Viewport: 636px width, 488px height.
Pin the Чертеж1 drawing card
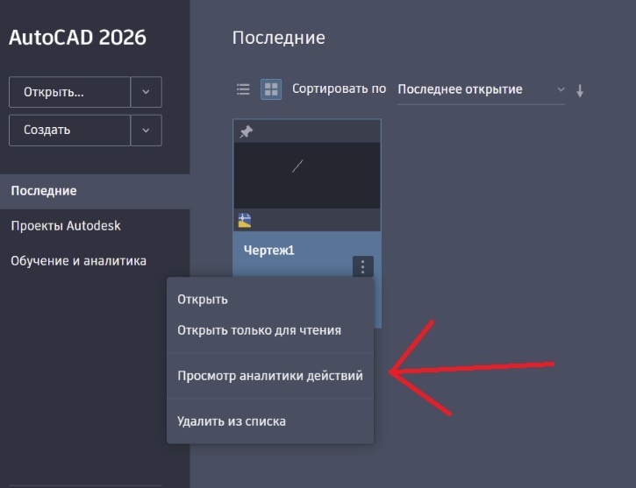[246, 131]
